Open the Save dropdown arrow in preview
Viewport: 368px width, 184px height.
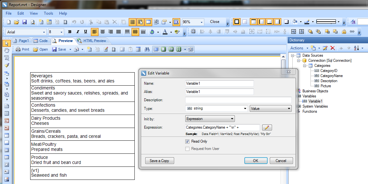(x=70, y=49)
